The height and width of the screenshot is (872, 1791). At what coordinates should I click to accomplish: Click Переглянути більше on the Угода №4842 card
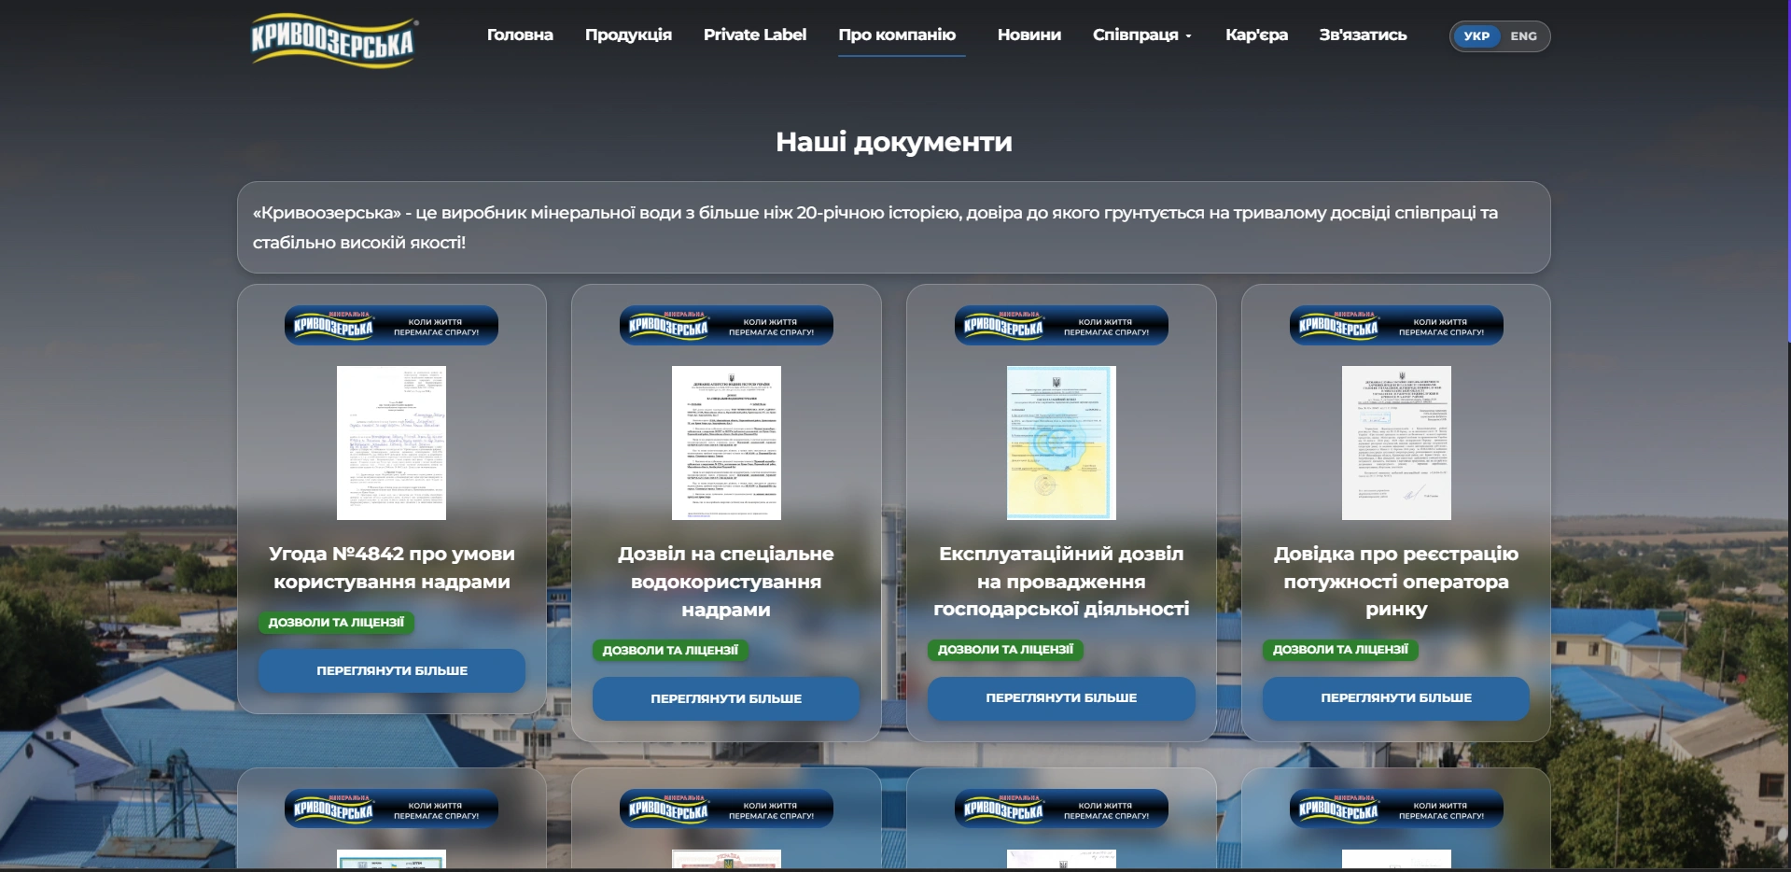click(x=392, y=670)
